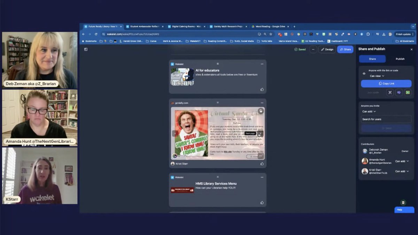Switch to the Share tab
418x235 pixels.
pos(372,59)
